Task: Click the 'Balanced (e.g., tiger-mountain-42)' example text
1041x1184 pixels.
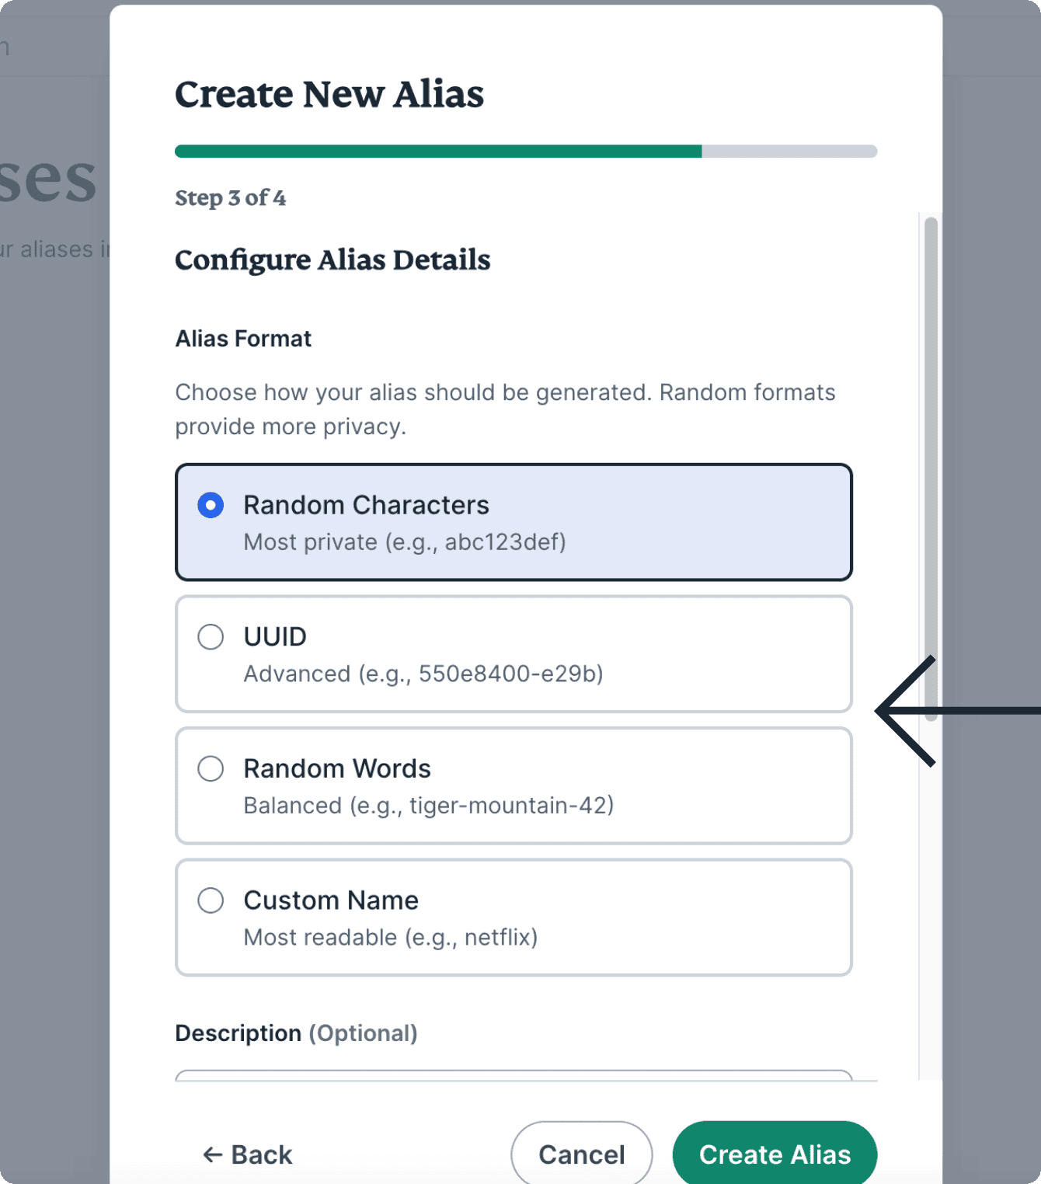Action: point(429,806)
